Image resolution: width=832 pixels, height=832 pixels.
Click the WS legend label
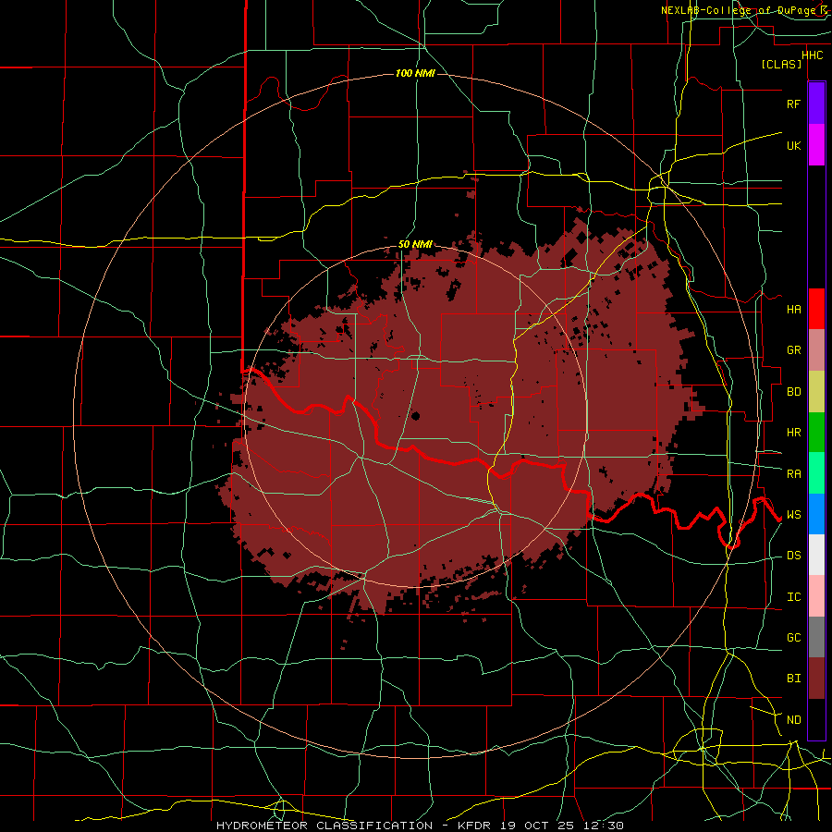pyautogui.click(x=793, y=515)
